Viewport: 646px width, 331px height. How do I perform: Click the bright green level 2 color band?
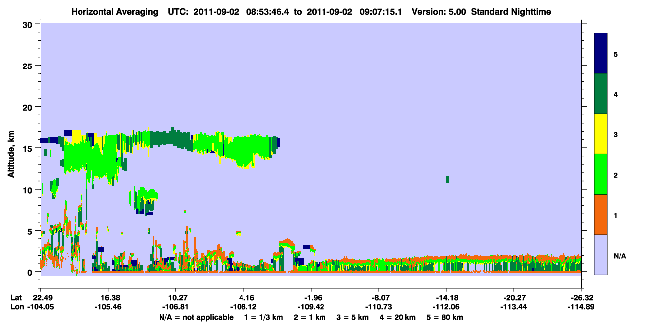pos(601,174)
